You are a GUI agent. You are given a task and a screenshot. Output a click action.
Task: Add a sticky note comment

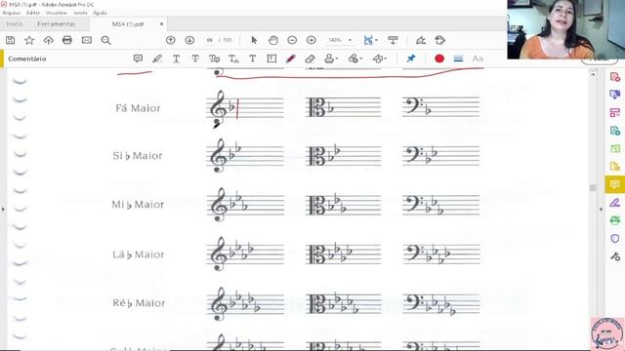(138, 58)
